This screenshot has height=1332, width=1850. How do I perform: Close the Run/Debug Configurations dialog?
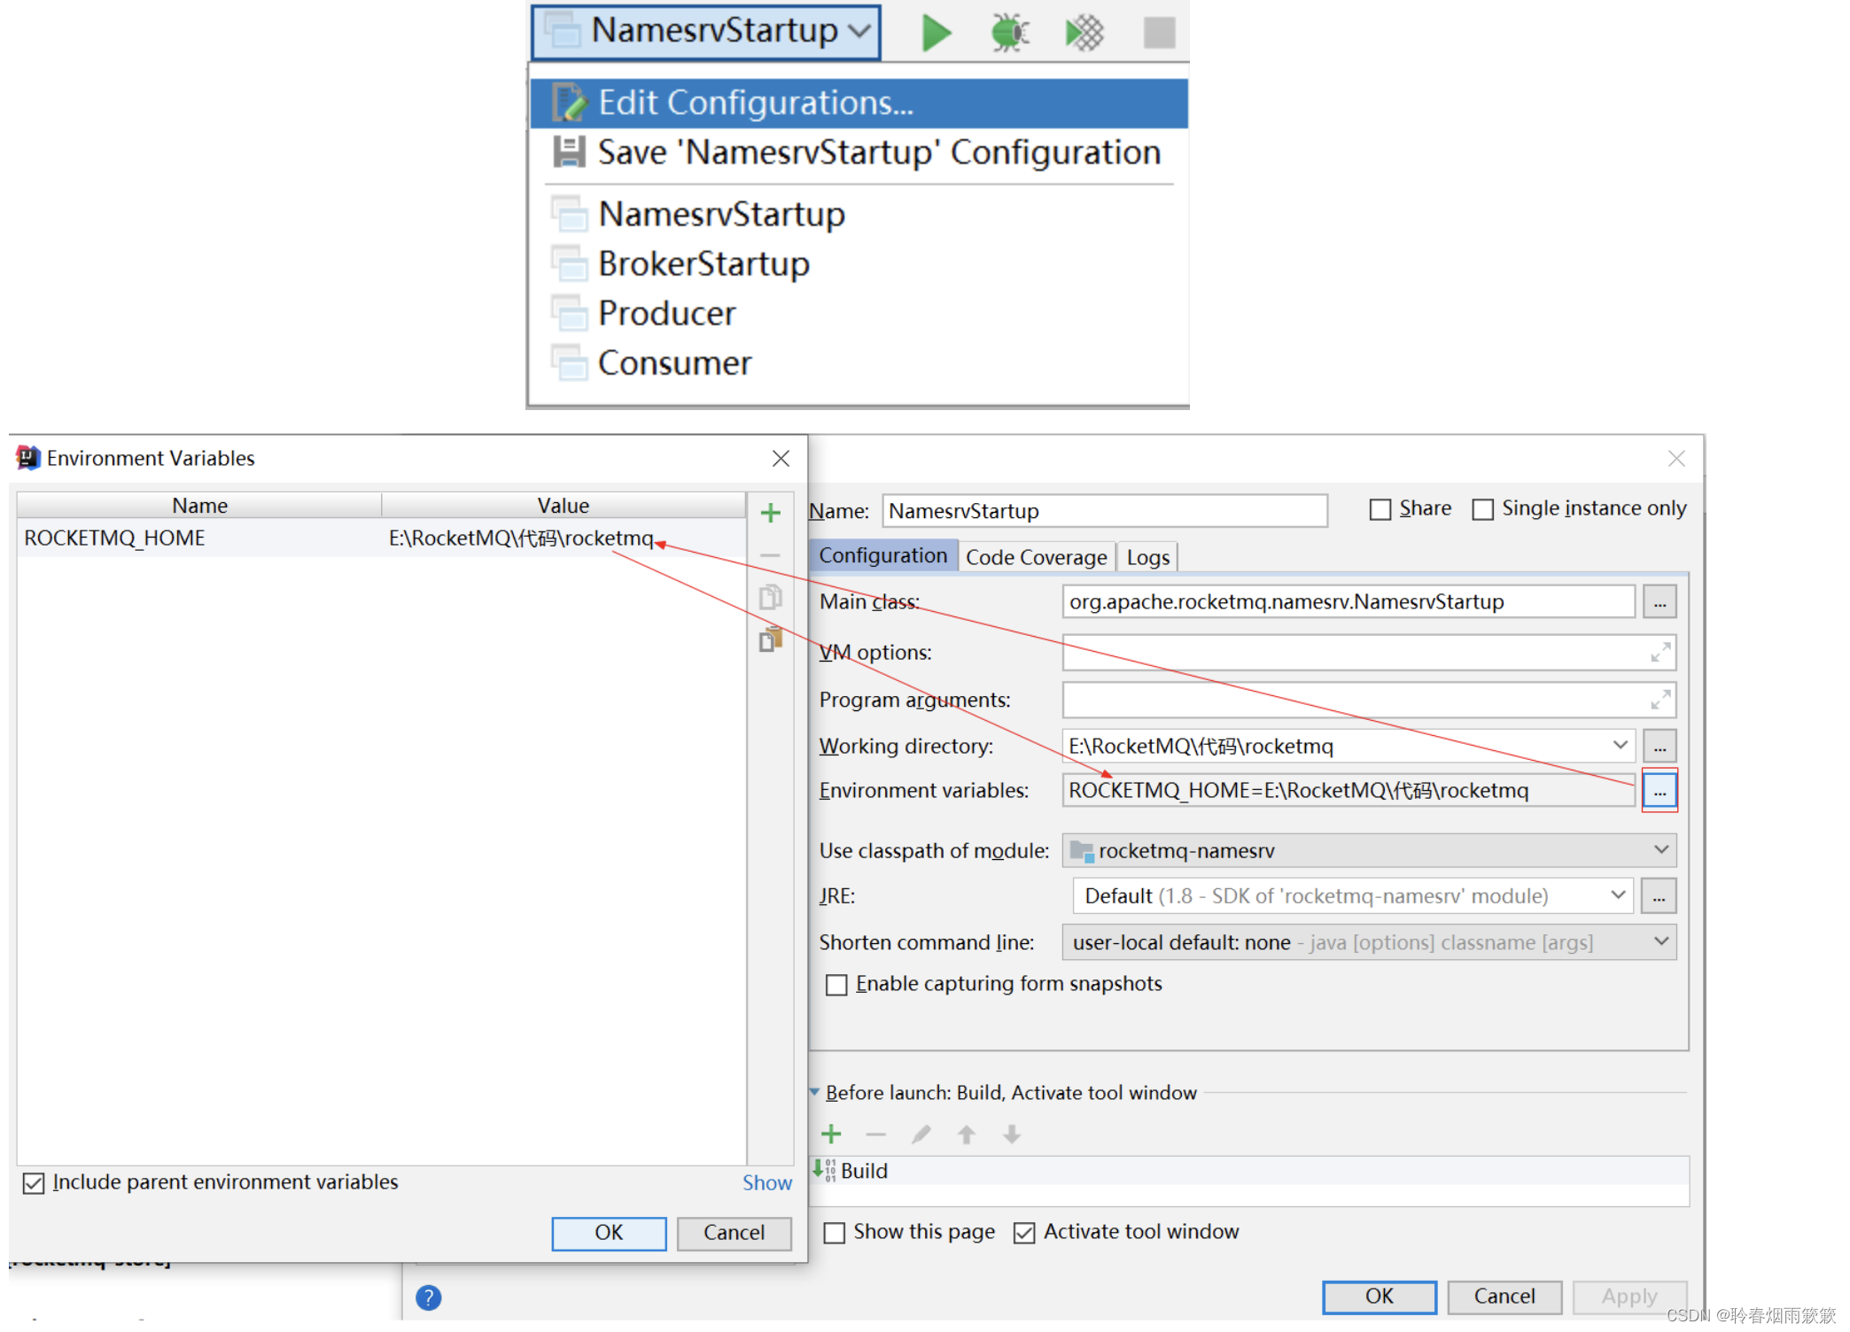pyautogui.click(x=1676, y=458)
